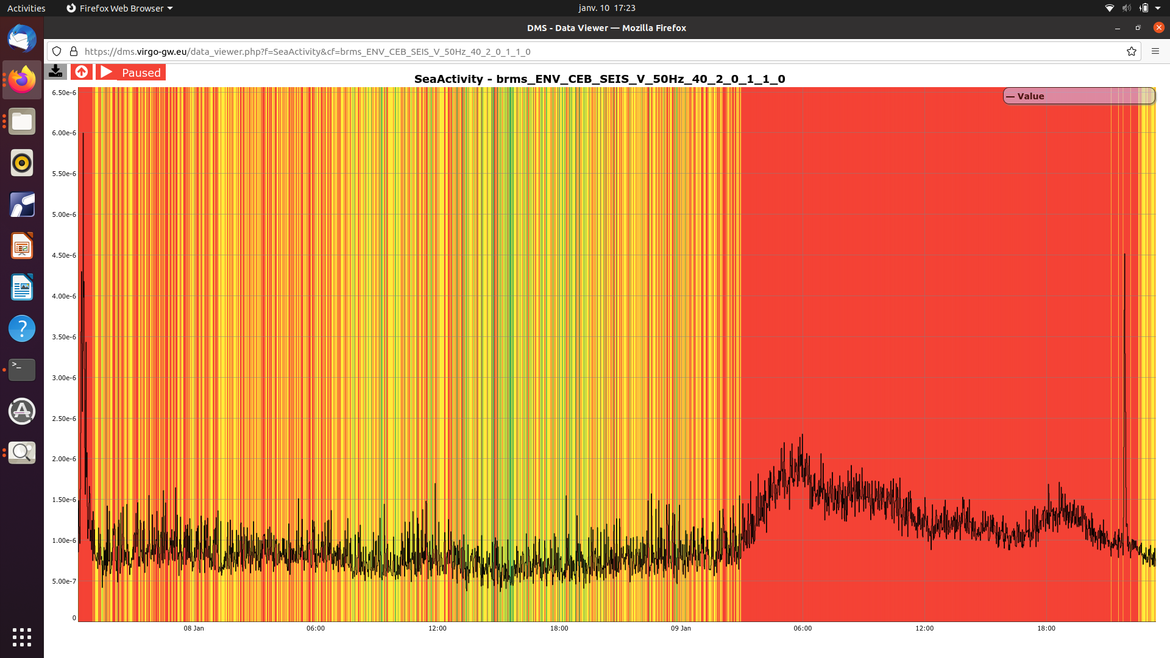Open Terminal from the dock
Image resolution: width=1170 pixels, height=658 pixels.
pos(22,370)
